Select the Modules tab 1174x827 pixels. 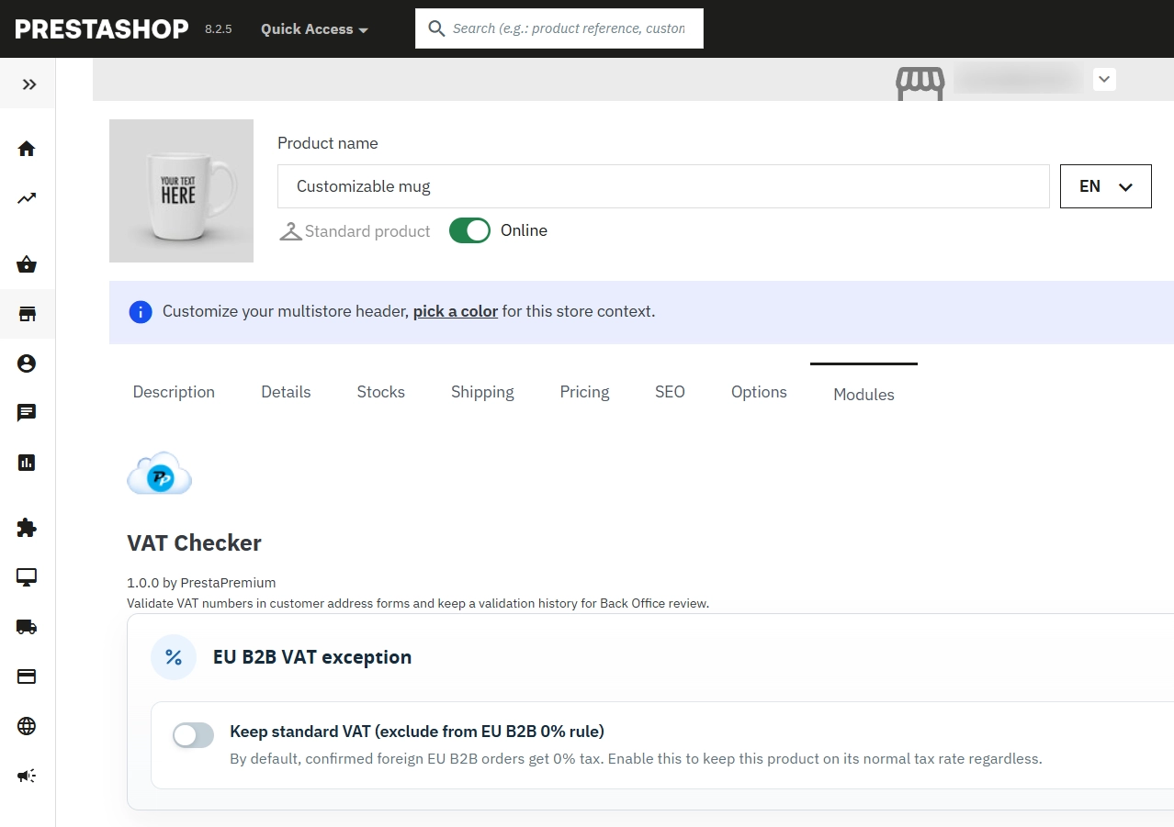pyautogui.click(x=864, y=395)
